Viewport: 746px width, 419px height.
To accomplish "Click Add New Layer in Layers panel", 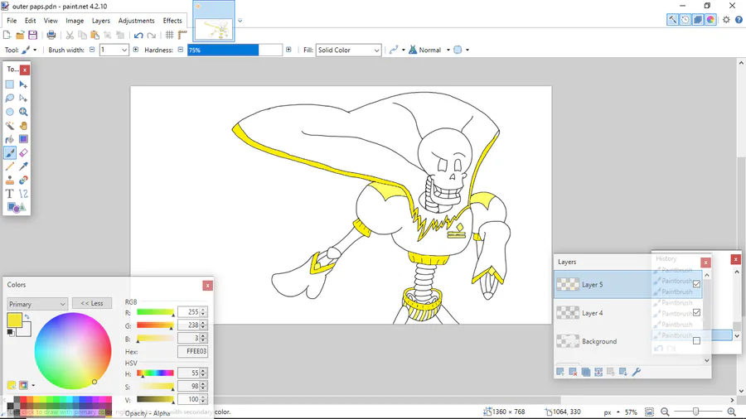I will 560,372.
